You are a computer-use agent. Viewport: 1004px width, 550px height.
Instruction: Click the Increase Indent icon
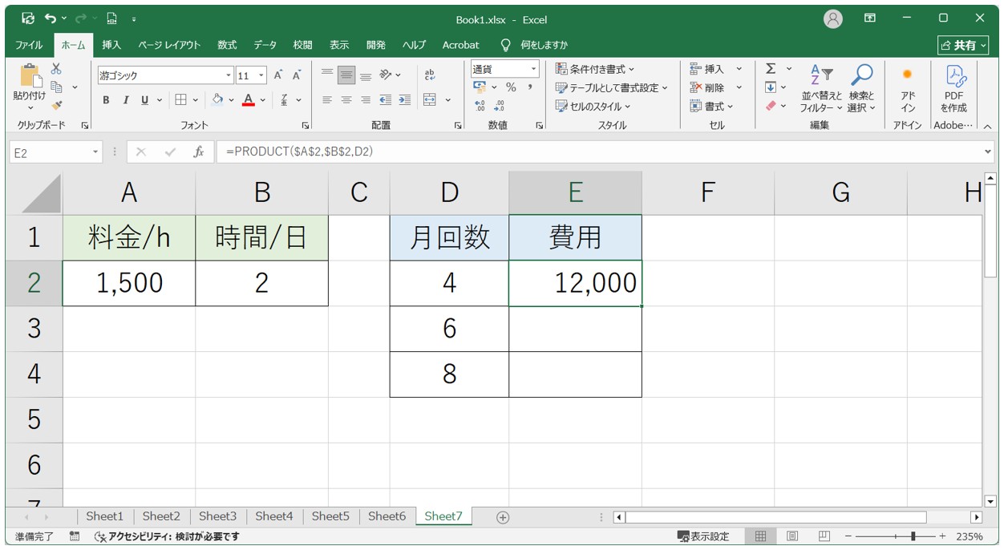tap(404, 100)
